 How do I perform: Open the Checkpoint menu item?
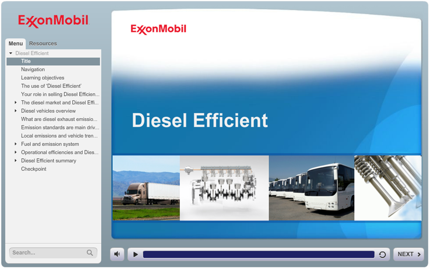pyautogui.click(x=34, y=169)
